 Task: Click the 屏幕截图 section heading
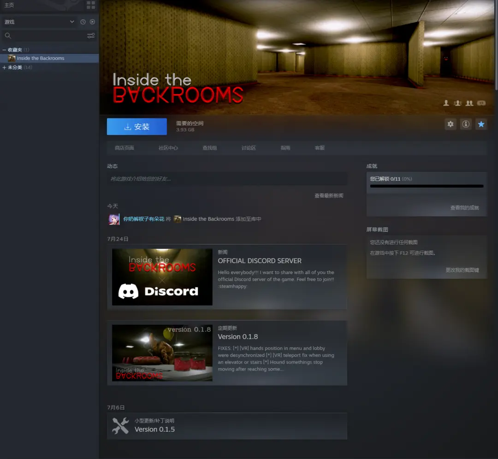click(377, 229)
